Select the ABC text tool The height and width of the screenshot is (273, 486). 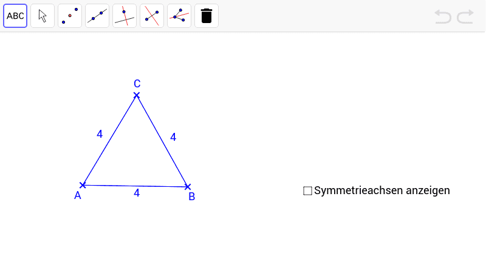coord(15,16)
